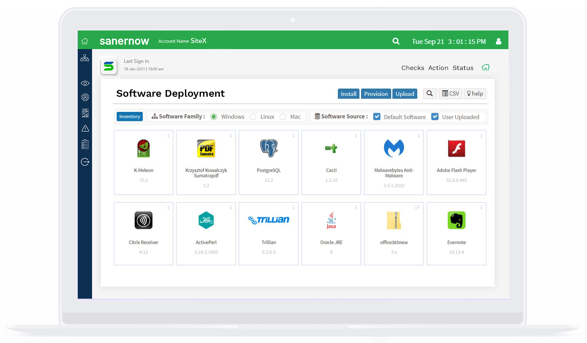This screenshot has height=343, width=587.
Task: Select the Linux software family radio
Action: (x=253, y=117)
